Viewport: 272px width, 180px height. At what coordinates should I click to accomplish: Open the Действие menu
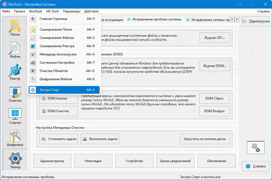click(91, 11)
